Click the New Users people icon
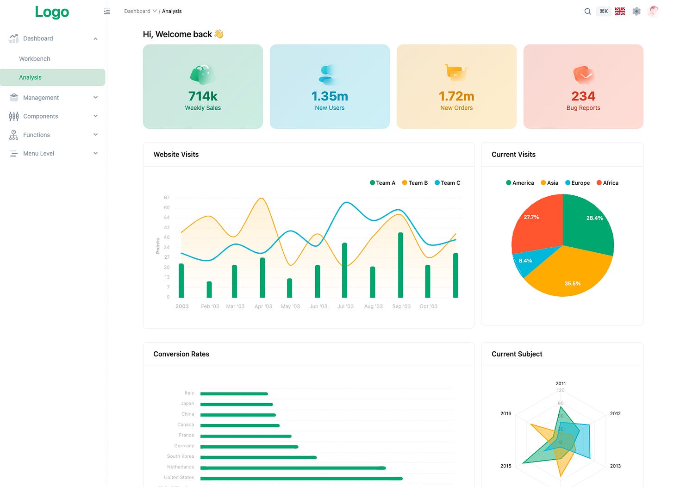Screen dimensions: 674x487 coord(329,75)
